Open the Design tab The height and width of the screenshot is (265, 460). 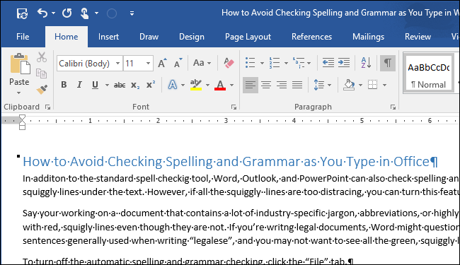(192, 37)
